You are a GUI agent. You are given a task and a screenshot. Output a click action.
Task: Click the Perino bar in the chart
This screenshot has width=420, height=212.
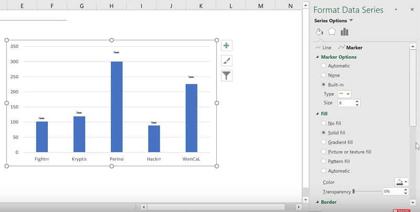[x=116, y=107]
